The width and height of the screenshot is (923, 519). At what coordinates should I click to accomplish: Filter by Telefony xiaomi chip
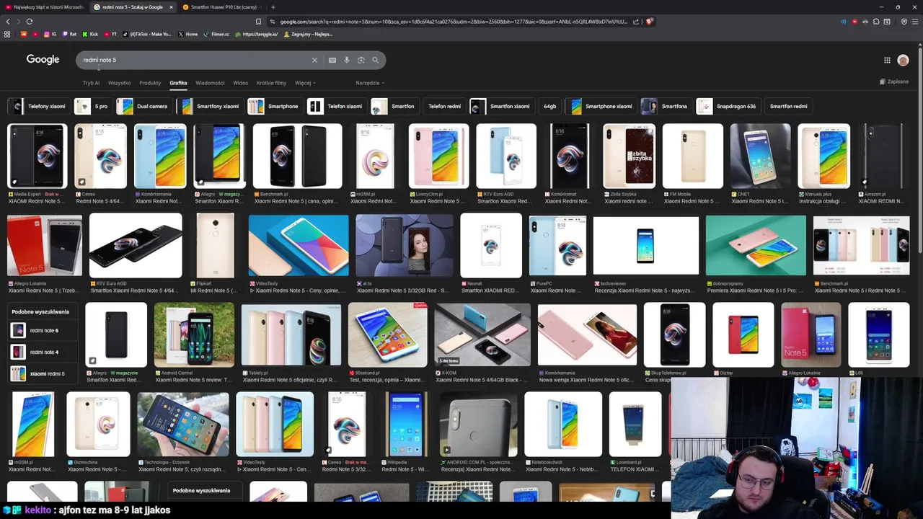click(39, 107)
